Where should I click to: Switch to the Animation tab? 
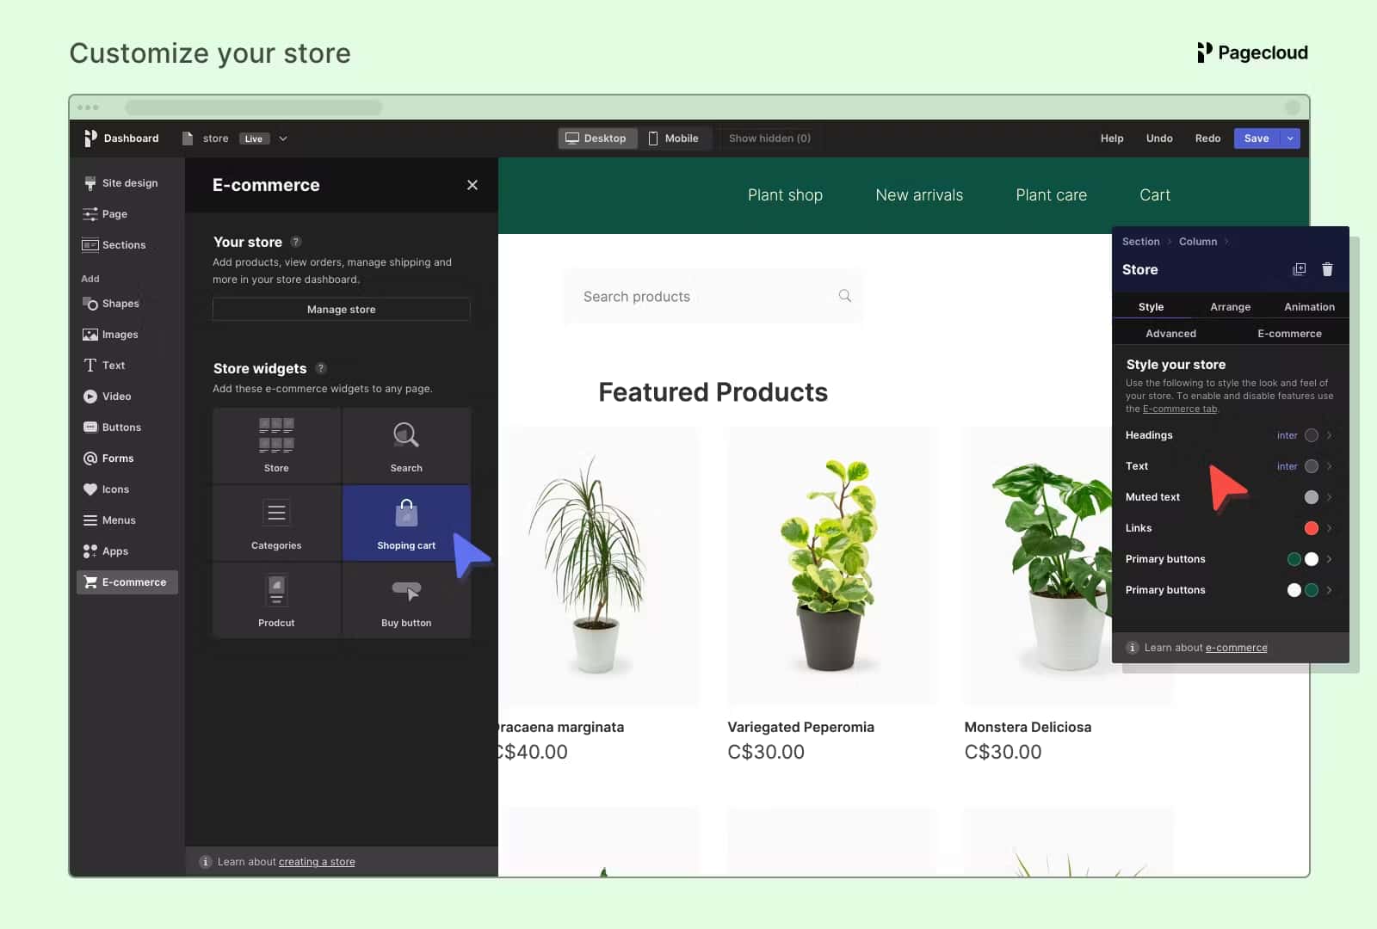[1309, 307]
